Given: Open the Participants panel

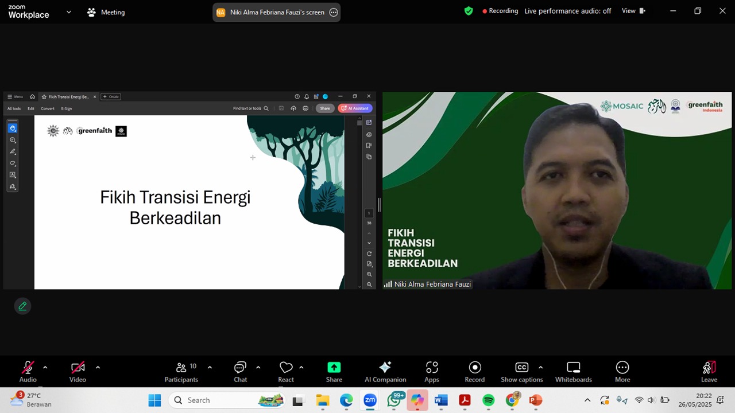Looking at the screenshot, I should pyautogui.click(x=181, y=372).
